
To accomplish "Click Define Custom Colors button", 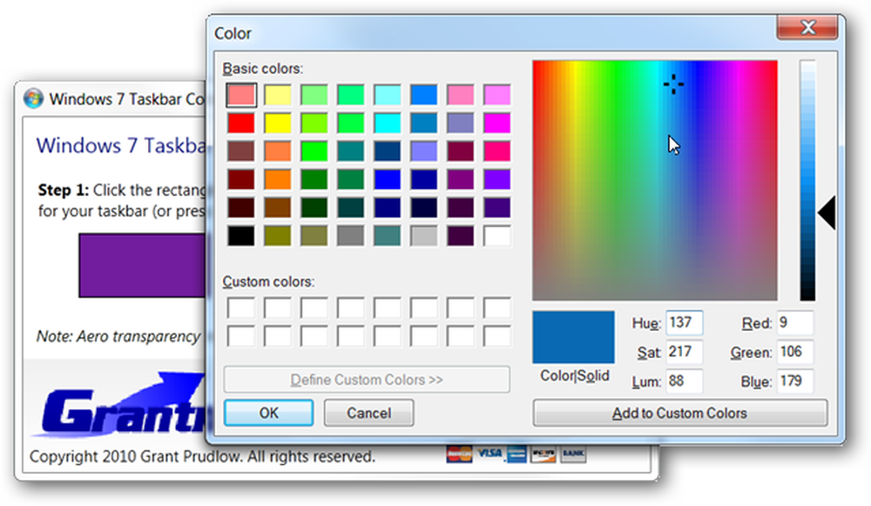I will pos(367,380).
